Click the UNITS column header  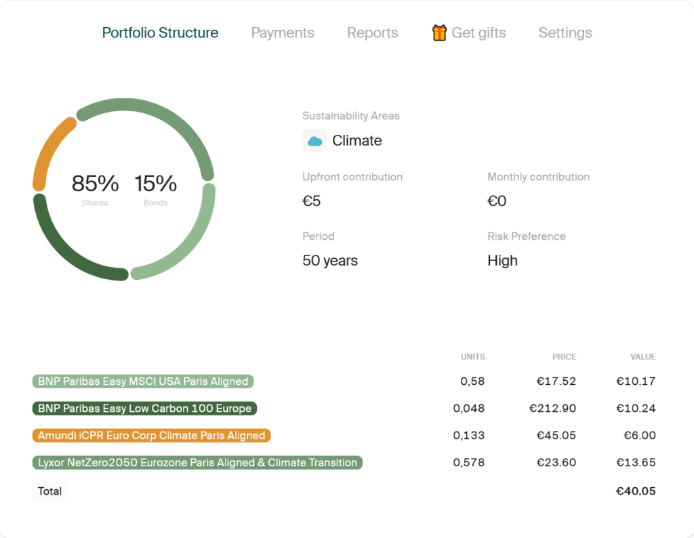point(472,356)
